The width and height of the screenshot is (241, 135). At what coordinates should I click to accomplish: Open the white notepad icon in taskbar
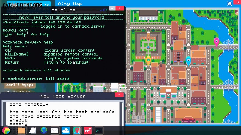33,131
